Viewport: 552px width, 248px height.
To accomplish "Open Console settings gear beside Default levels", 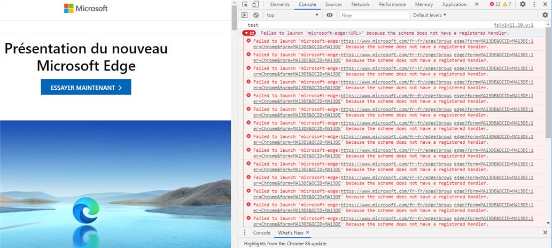I will tap(545, 15).
